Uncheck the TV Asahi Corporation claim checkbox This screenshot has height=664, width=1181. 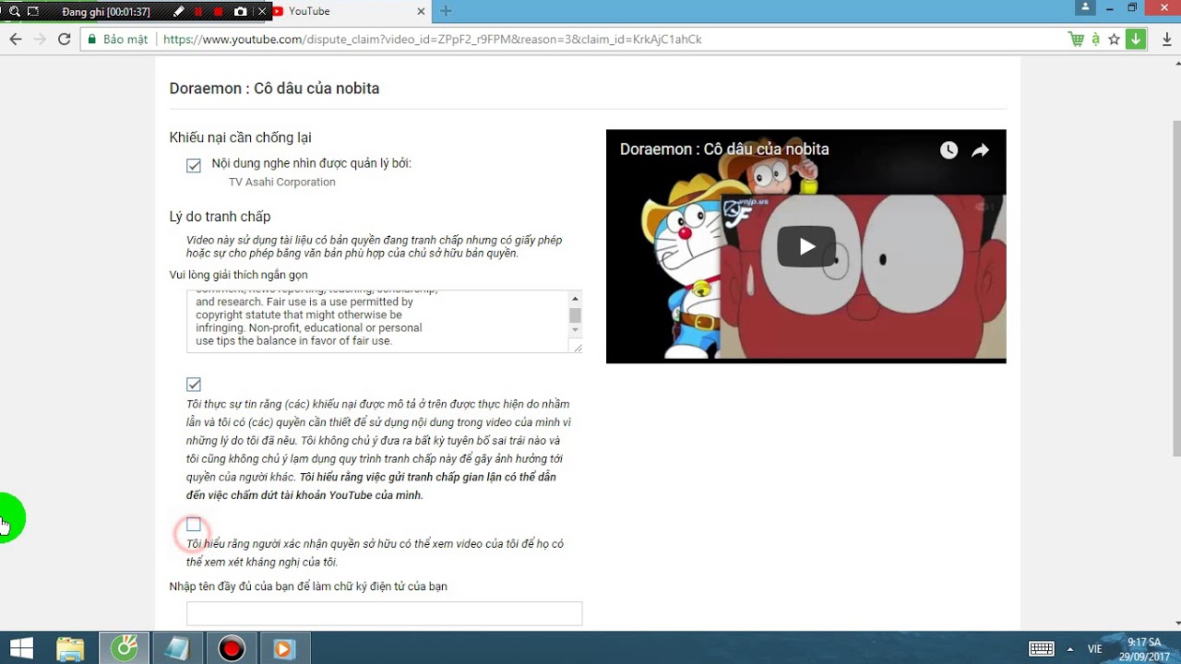pos(194,166)
